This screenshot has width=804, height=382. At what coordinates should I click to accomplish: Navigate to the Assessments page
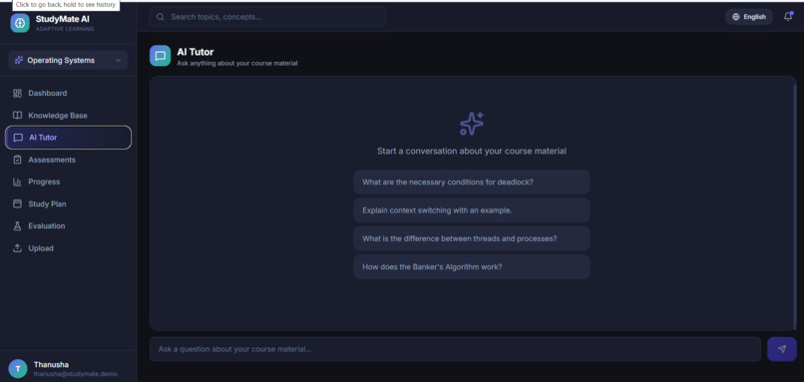click(x=68, y=160)
